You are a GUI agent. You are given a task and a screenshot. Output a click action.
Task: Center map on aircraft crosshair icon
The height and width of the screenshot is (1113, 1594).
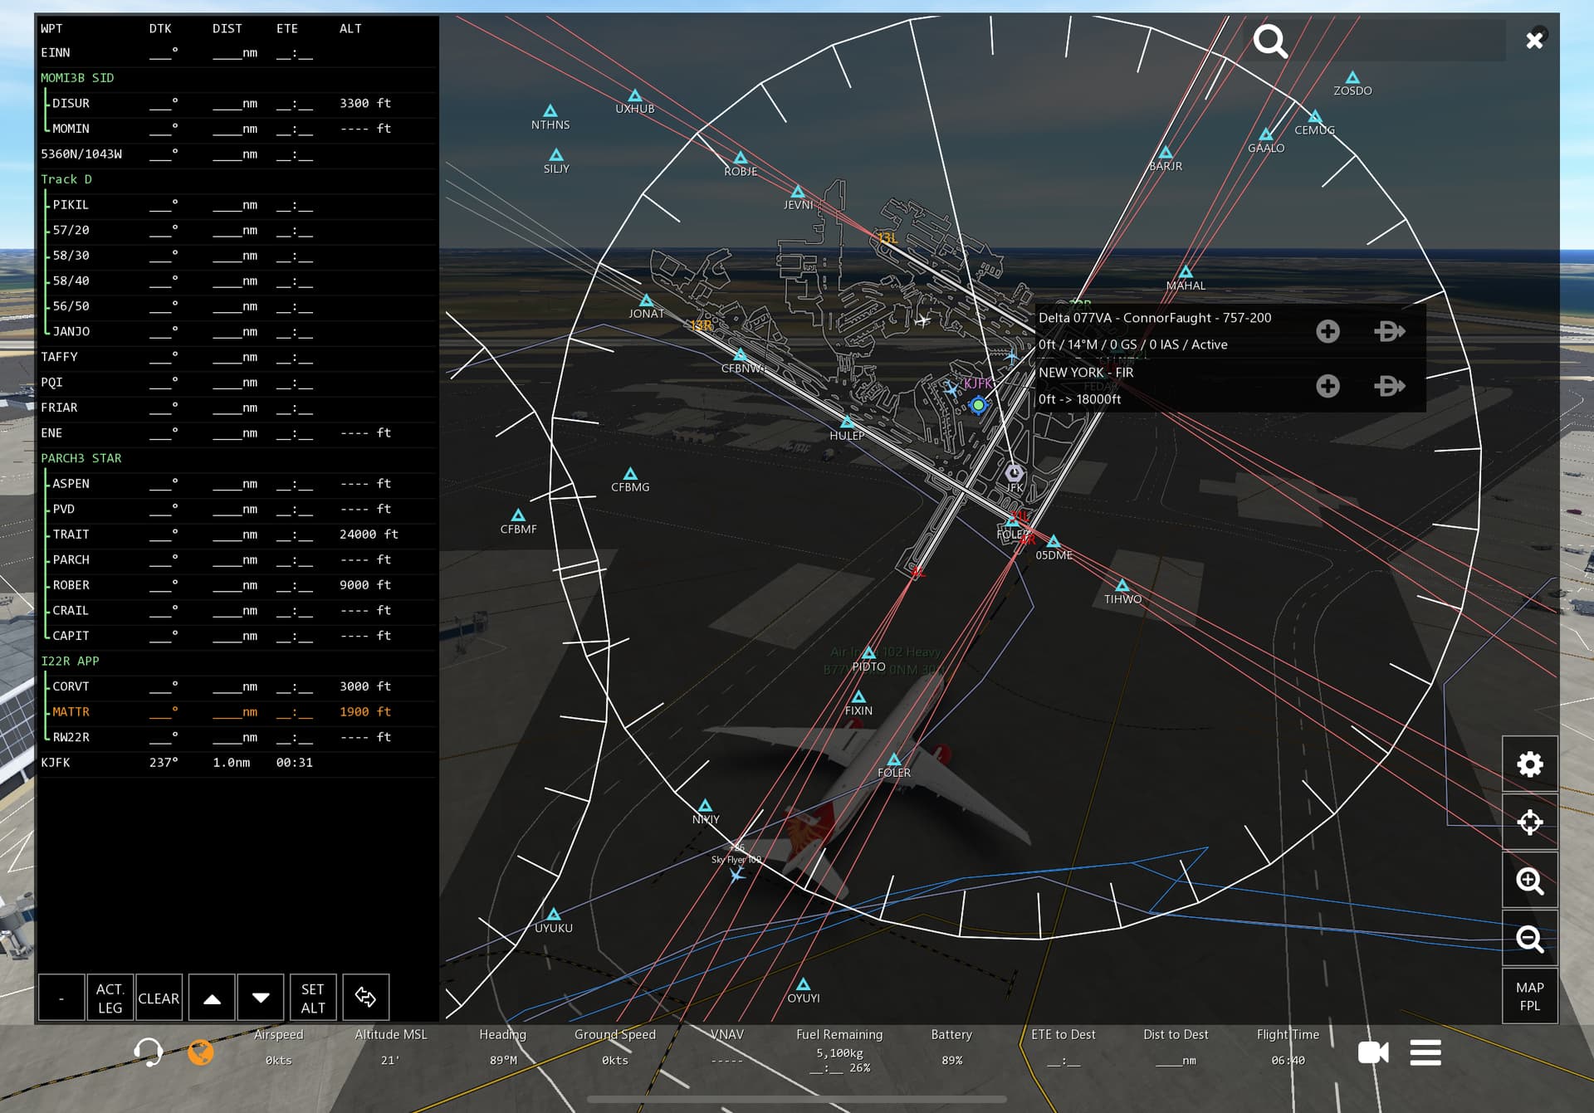[1529, 822]
